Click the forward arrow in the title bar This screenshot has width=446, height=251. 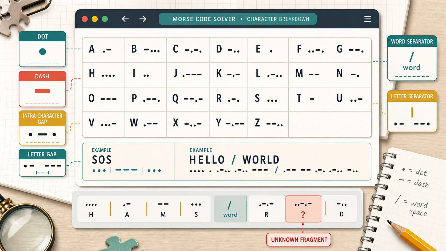[143, 19]
